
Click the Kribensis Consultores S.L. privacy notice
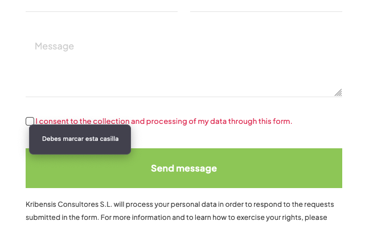[x=180, y=211]
